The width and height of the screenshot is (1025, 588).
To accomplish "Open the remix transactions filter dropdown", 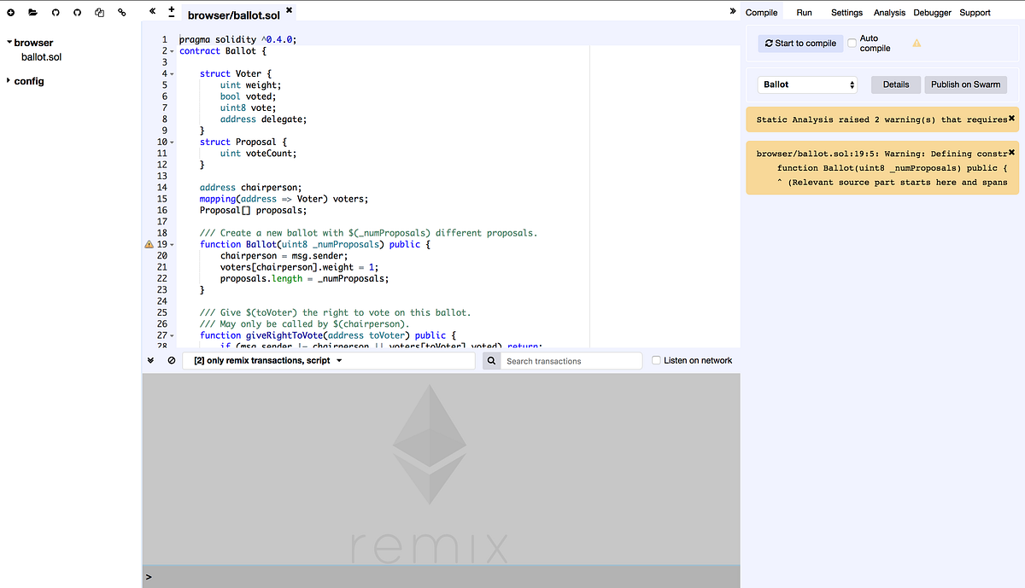I will 329,361.
